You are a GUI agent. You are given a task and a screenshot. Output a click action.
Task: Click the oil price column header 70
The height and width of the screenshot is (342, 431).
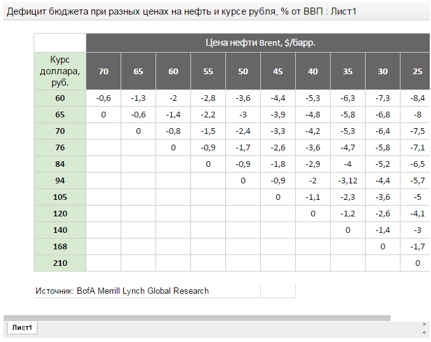click(103, 72)
